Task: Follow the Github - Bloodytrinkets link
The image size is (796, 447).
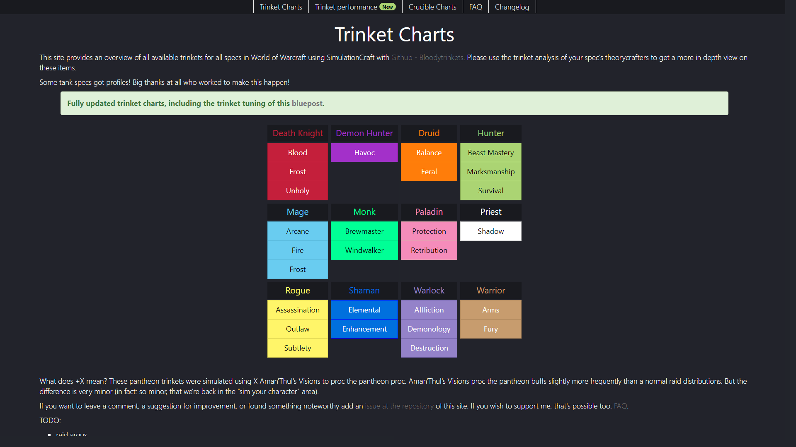Action: point(427,58)
